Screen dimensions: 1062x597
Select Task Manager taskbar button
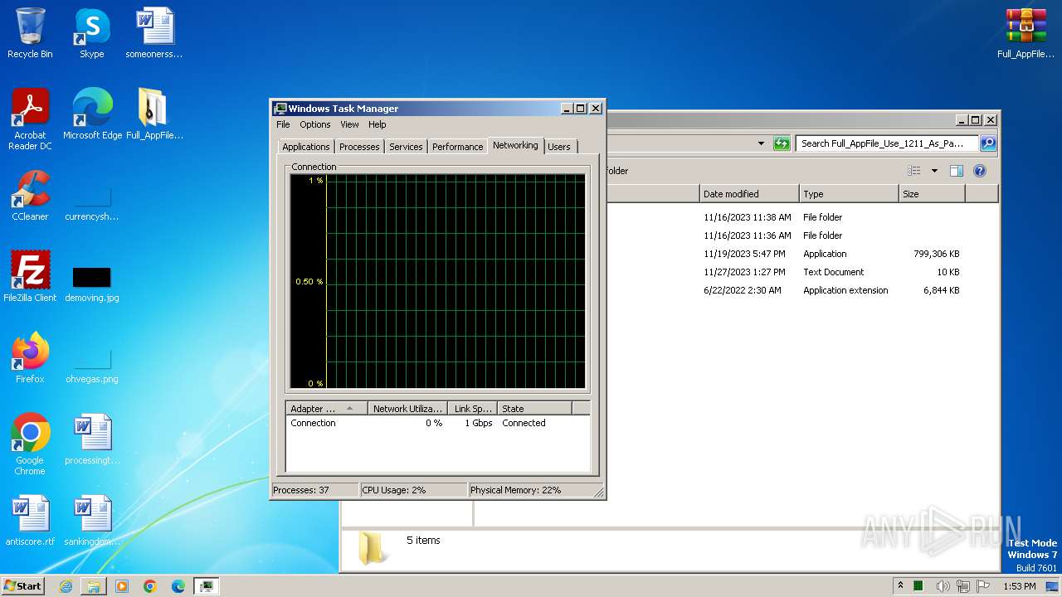click(x=207, y=586)
